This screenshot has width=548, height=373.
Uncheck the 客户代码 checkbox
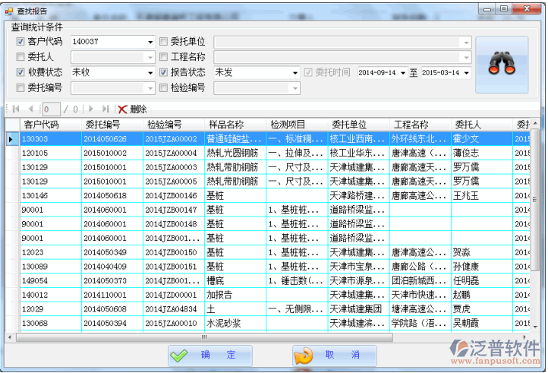click(x=20, y=42)
